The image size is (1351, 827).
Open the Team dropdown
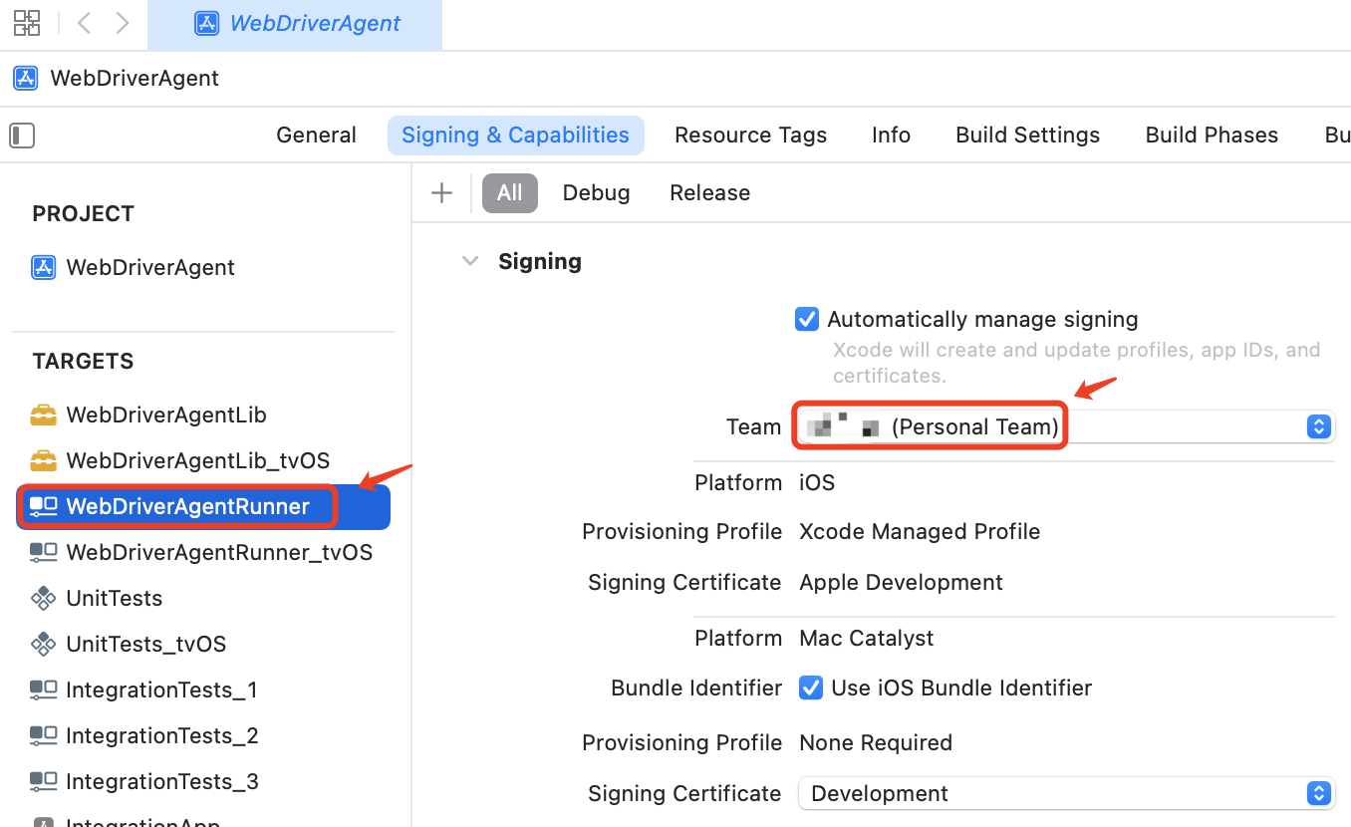pyautogui.click(x=1065, y=426)
